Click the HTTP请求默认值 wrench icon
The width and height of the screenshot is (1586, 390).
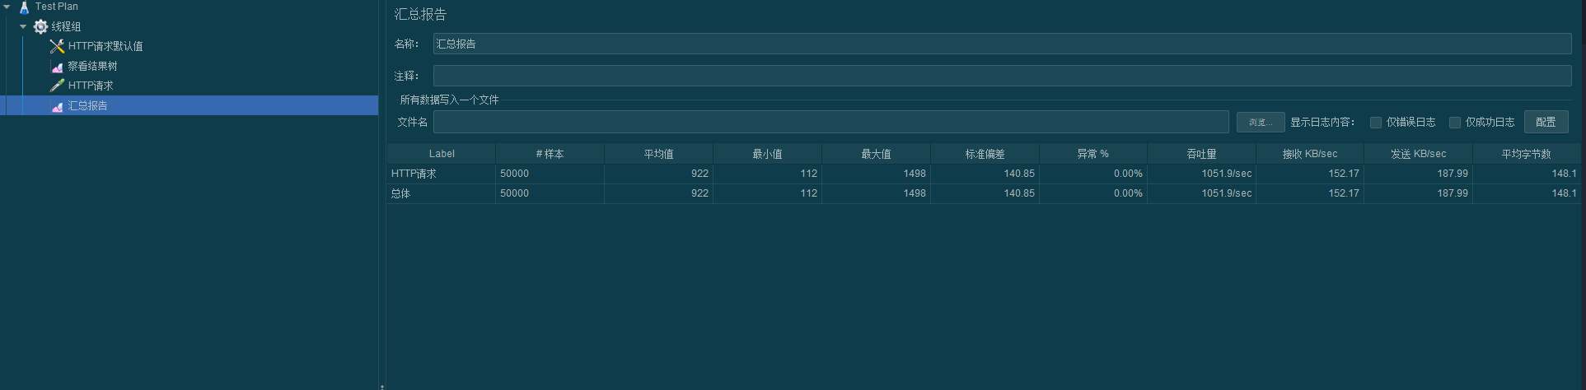coord(57,46)
